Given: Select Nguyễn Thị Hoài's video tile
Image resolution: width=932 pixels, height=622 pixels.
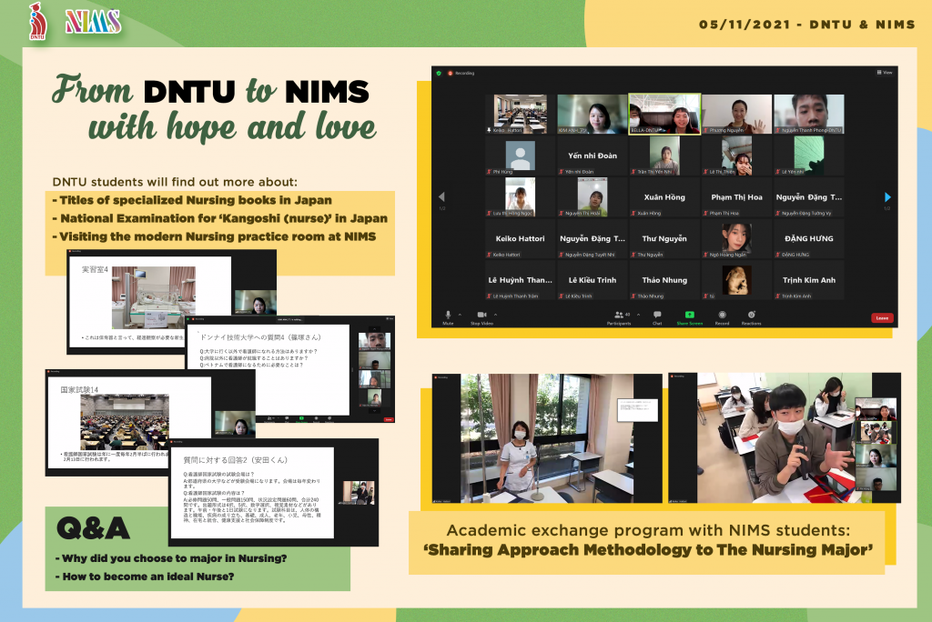Looking at the screenshot, I should click(592, 197).
